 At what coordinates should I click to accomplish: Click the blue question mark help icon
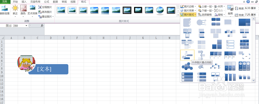click(x=248, y=2)
